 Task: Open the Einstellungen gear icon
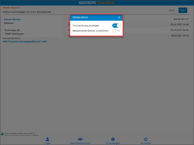[113, 139]
